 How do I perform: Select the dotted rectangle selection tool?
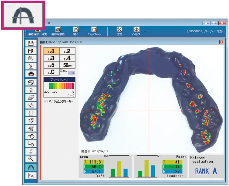31,113
